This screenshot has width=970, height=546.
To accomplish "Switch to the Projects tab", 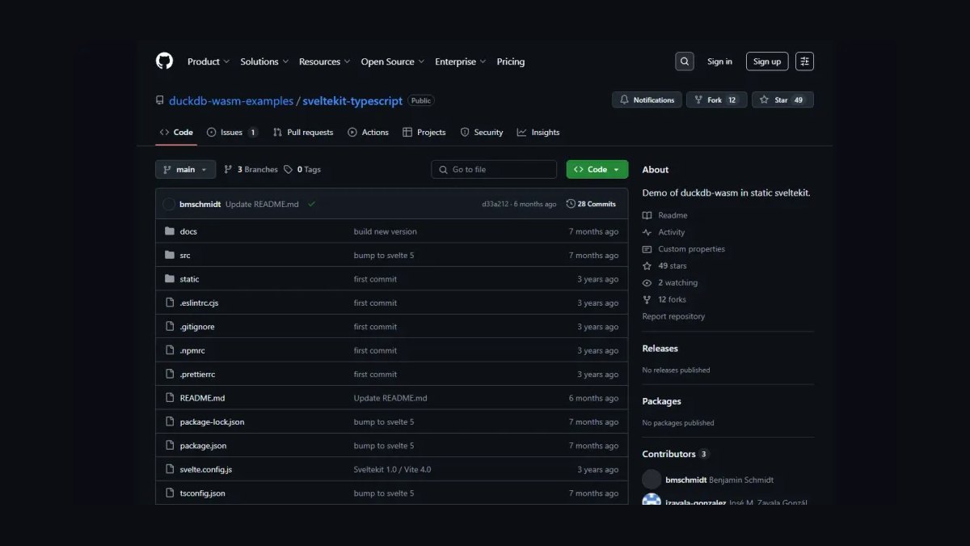I will click(x=424, y=133).
